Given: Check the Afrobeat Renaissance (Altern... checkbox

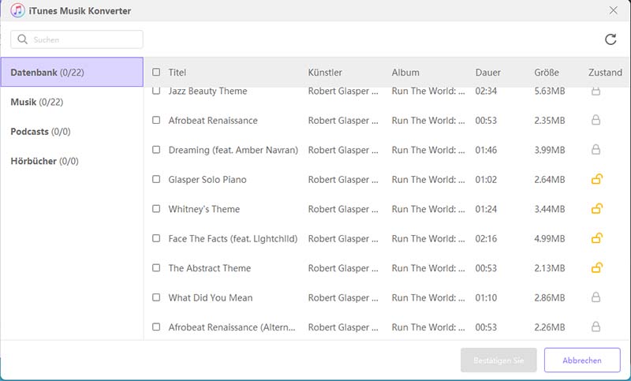Looking at the screenshot, I should click(156, 327).
